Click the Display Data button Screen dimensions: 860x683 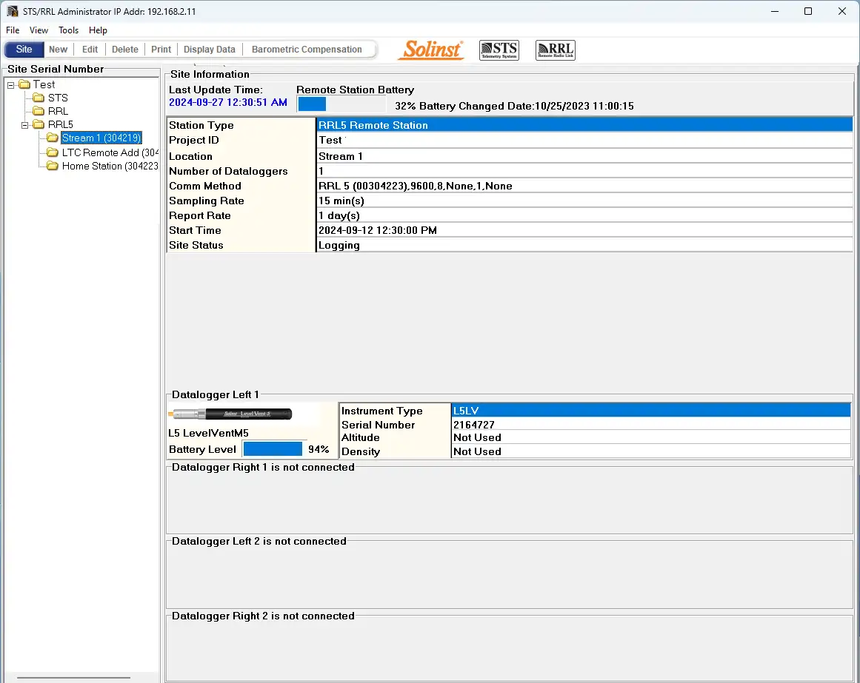(x=209, y=50)
